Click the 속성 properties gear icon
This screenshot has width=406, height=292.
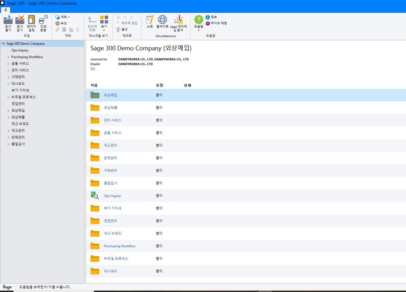click(57, 23)
